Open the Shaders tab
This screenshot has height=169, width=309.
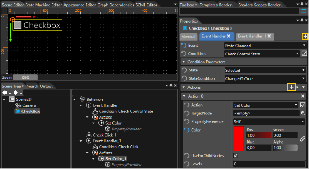tap(245, 5)
